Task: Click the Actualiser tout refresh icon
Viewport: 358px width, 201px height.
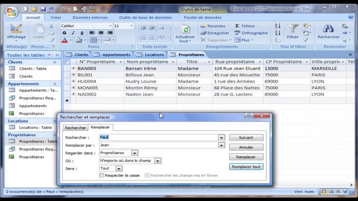Action: click(186, 30)
